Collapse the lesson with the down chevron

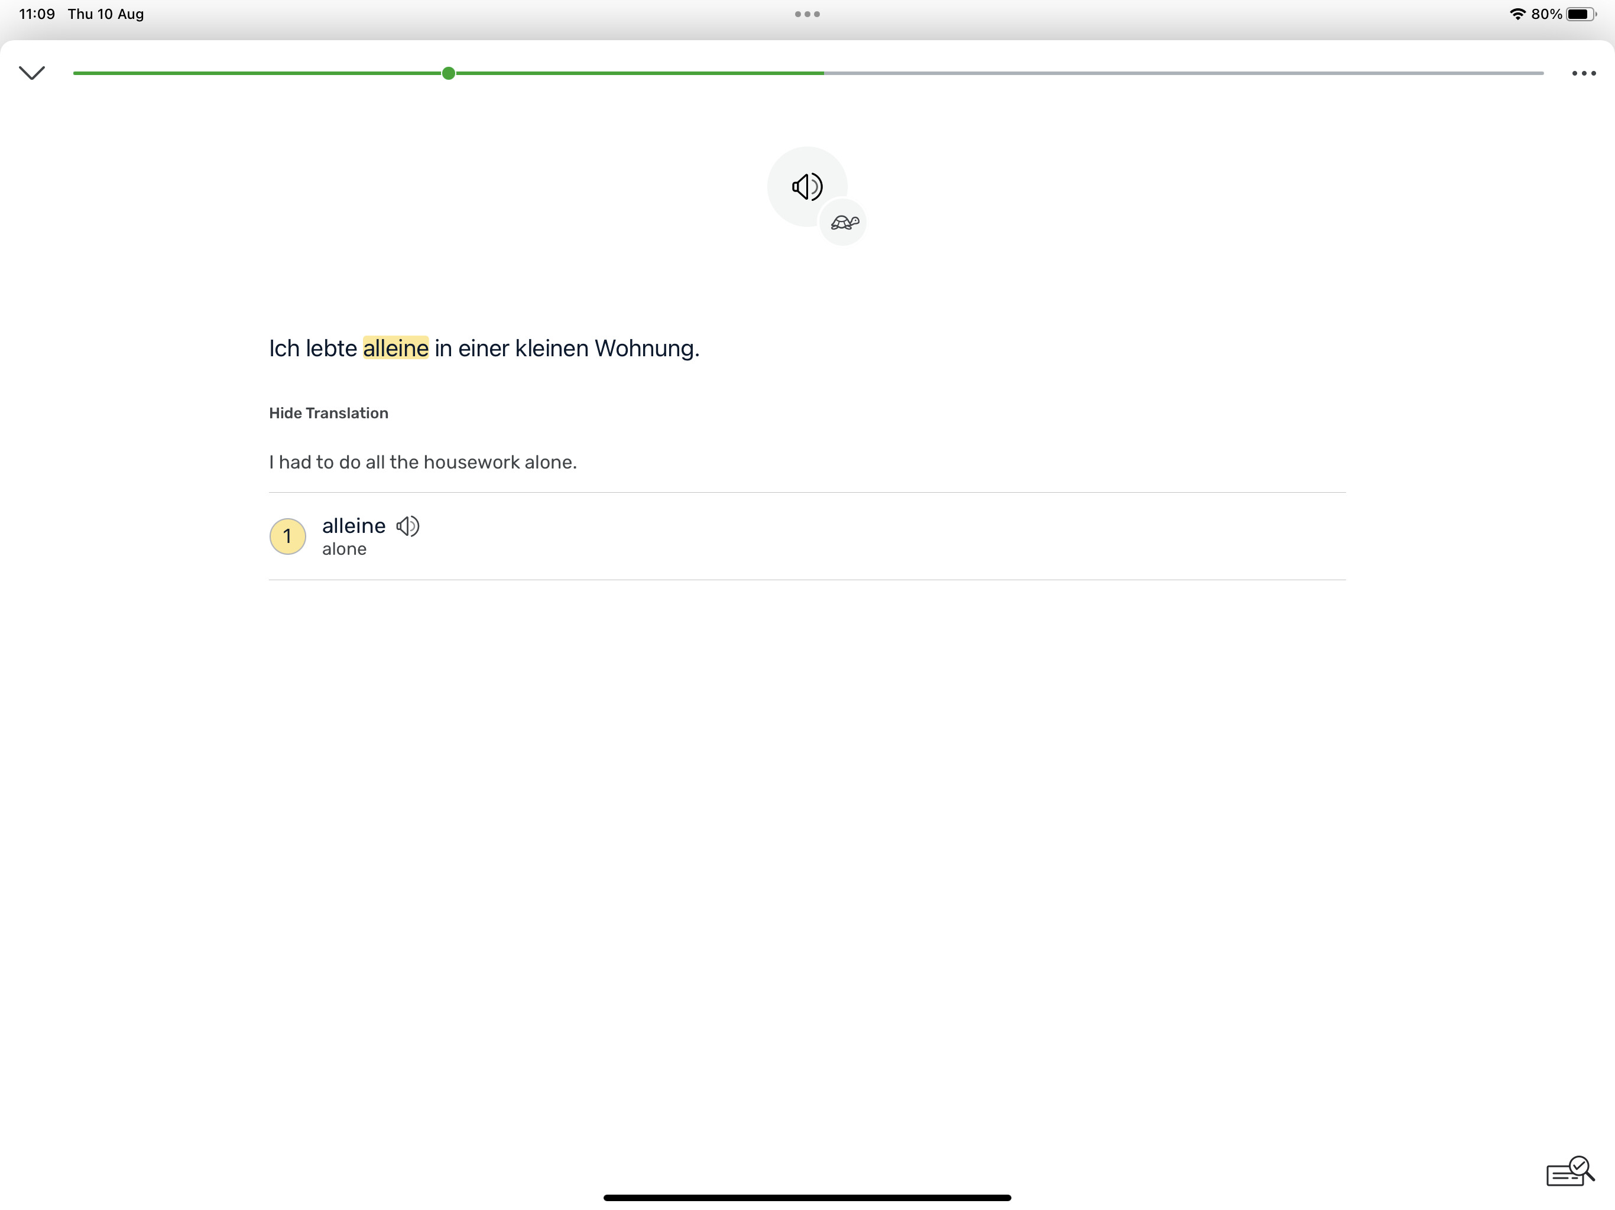coord(32,72)
